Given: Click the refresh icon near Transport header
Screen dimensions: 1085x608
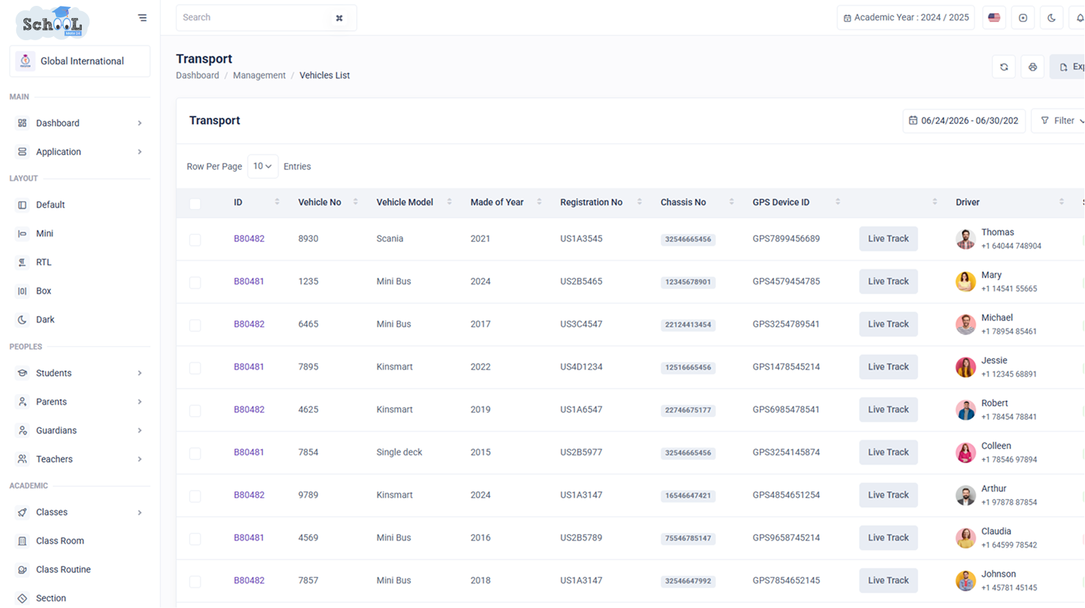Looking at the screenshot, I should (x=1004, y=67).
